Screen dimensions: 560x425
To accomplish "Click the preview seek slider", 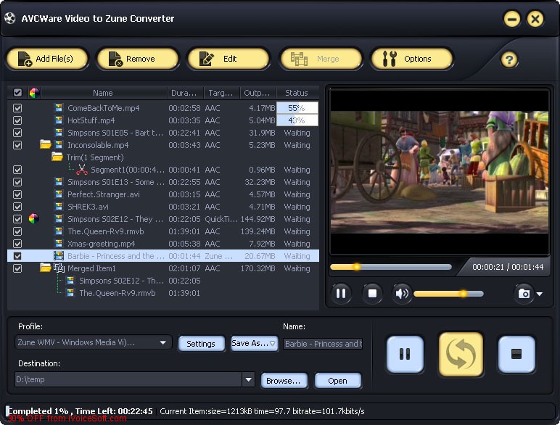I will 391,267.
